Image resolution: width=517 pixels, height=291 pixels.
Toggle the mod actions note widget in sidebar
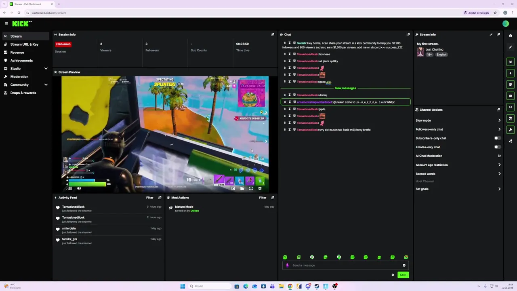511,84
